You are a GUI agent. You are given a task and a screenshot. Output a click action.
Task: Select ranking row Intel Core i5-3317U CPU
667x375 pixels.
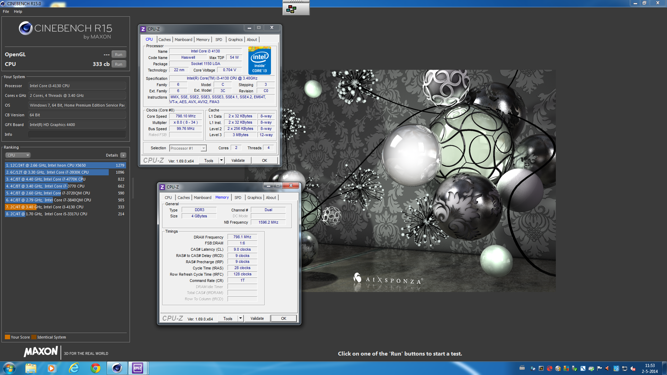65,214
